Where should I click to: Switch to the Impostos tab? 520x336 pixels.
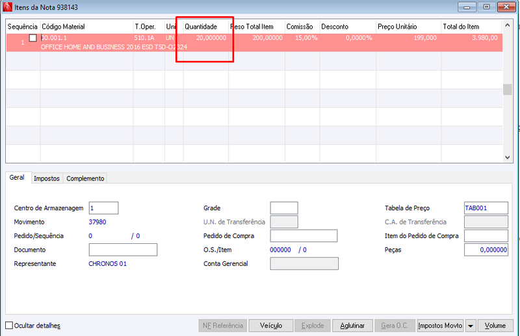point(47,178)
